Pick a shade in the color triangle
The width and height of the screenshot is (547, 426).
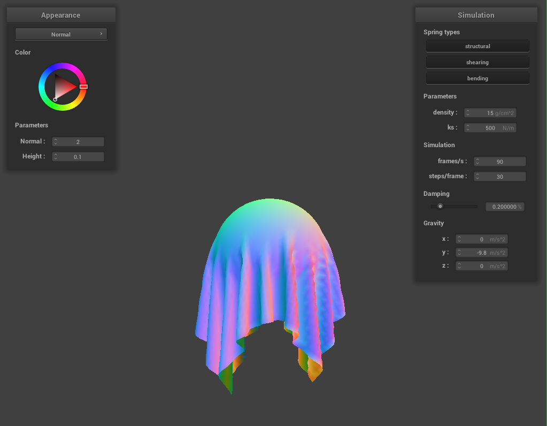(64, 87)
